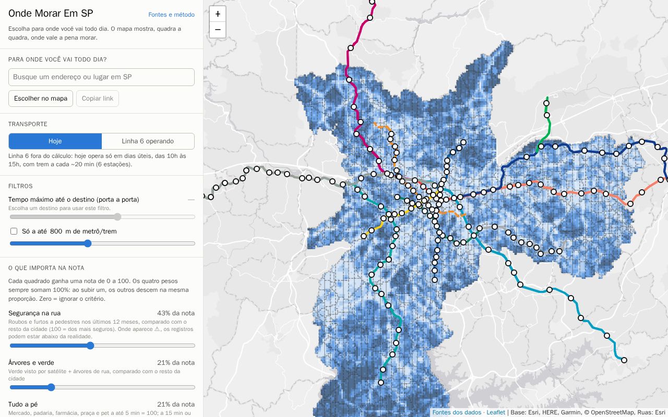Click the 43% da nota value
Viewport: 668px width, 417px height.
[x=176, y=313]
